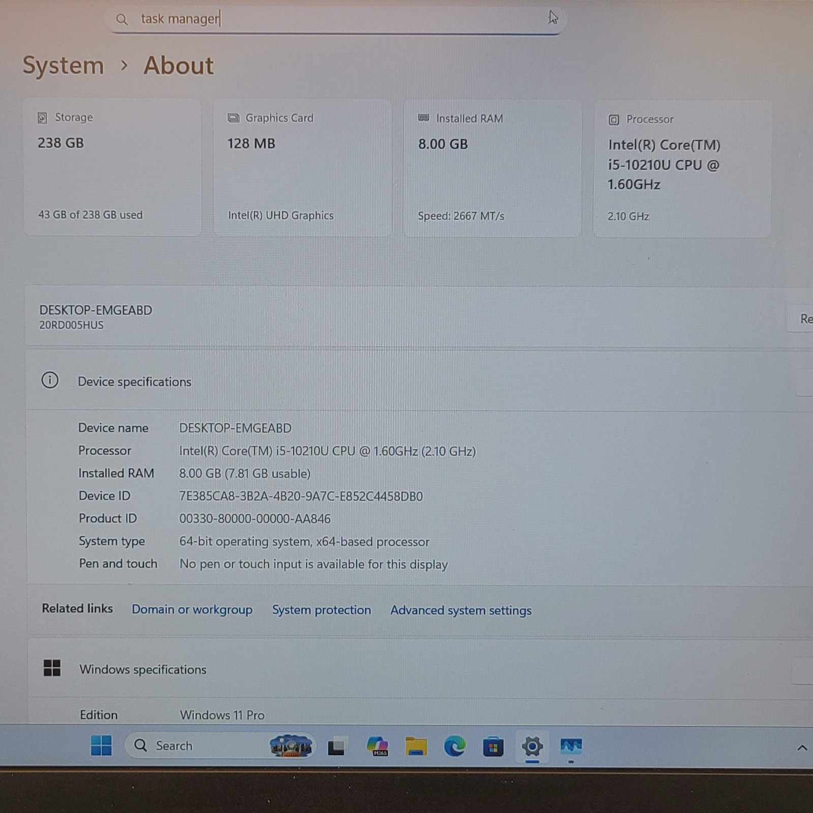Click Device ID value 7E385CA8-3B2A-4B20-9A7C-E852C4458DB0
813x813 pixels.
pos(301,496)
